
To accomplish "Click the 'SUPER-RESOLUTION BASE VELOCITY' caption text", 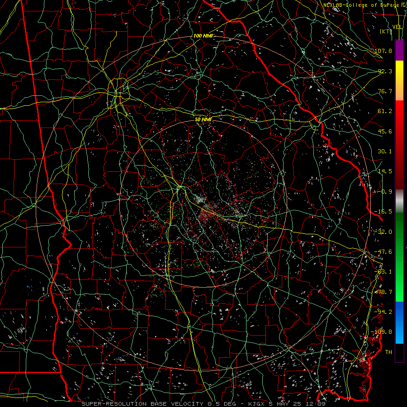I will (x=143, y=404).
